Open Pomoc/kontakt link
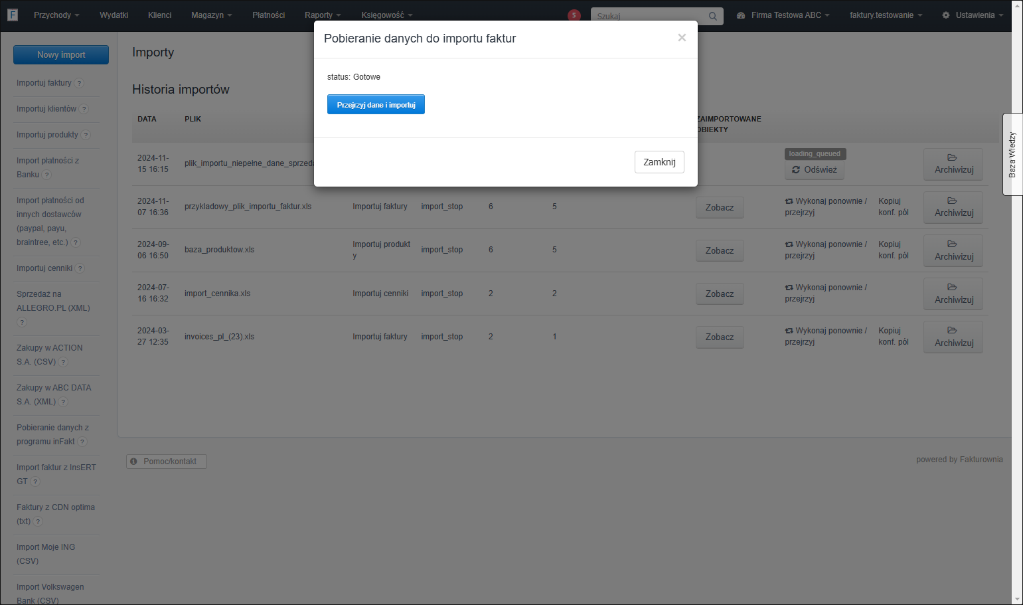1023x605 pixels. tap(167, 462)
